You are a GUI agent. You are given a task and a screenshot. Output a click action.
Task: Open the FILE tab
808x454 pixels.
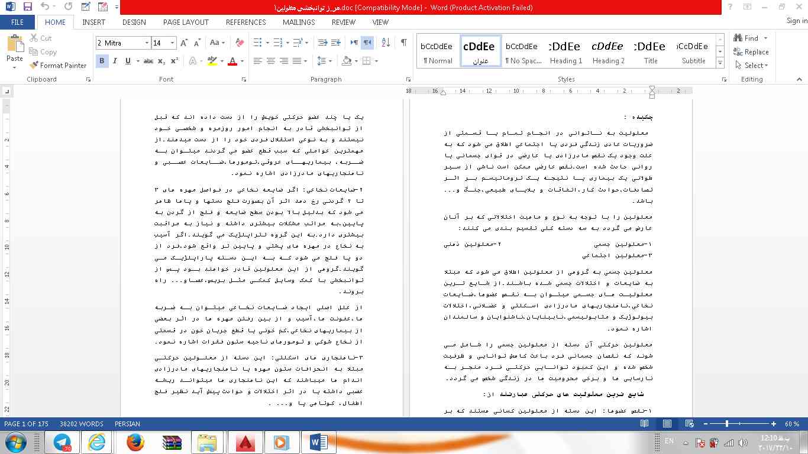[18, 22]
